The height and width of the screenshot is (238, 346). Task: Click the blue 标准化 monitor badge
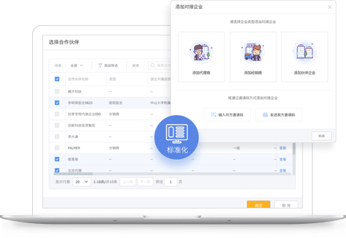pyautogui.click(x=176, y=137)
